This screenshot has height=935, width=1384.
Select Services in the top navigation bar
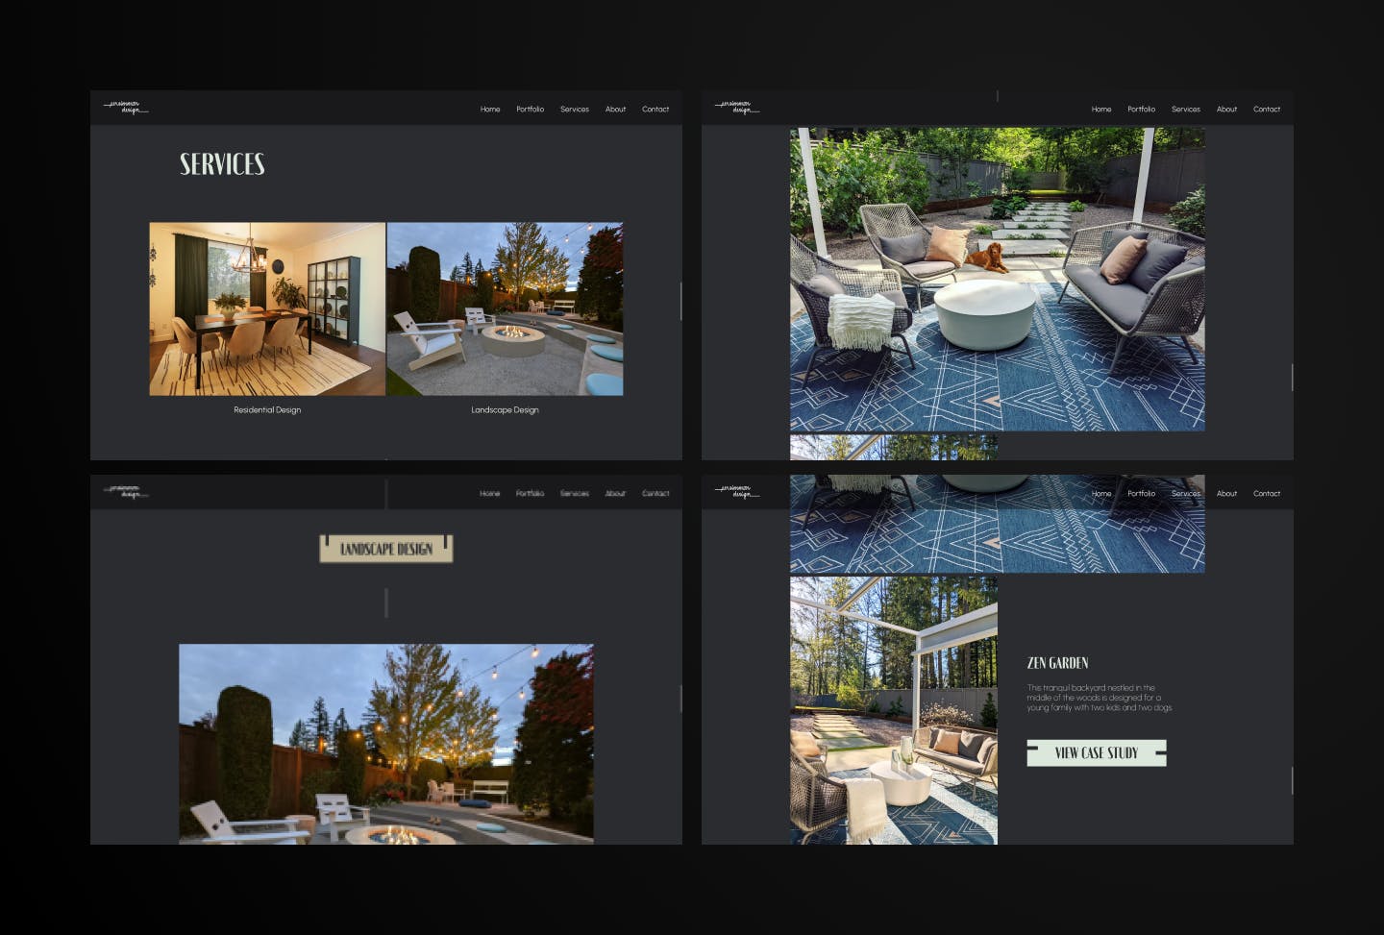(x=575, y=109)
